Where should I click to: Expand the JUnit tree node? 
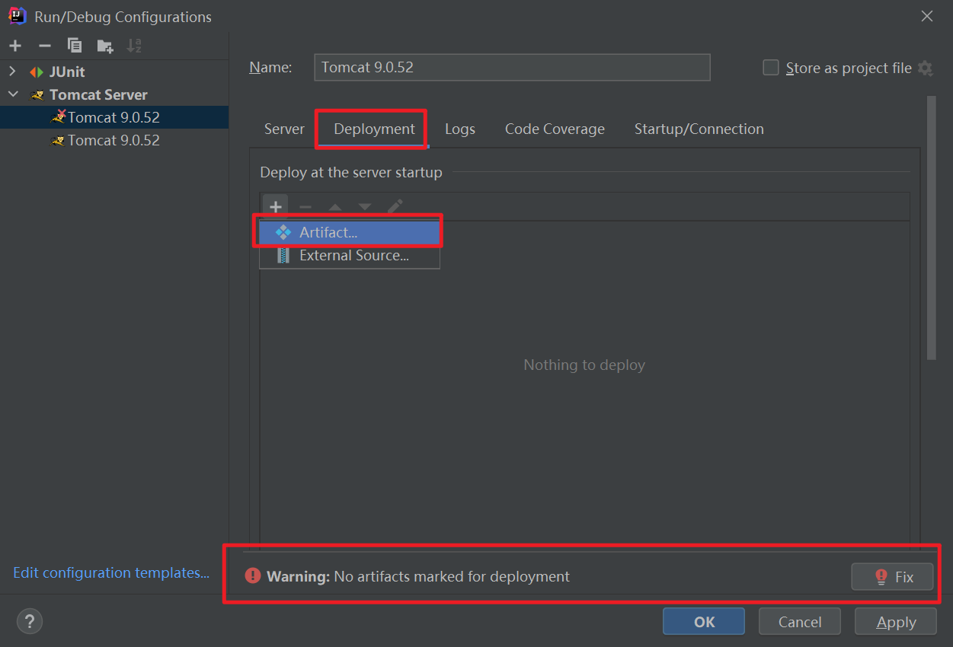coord(12,72)
